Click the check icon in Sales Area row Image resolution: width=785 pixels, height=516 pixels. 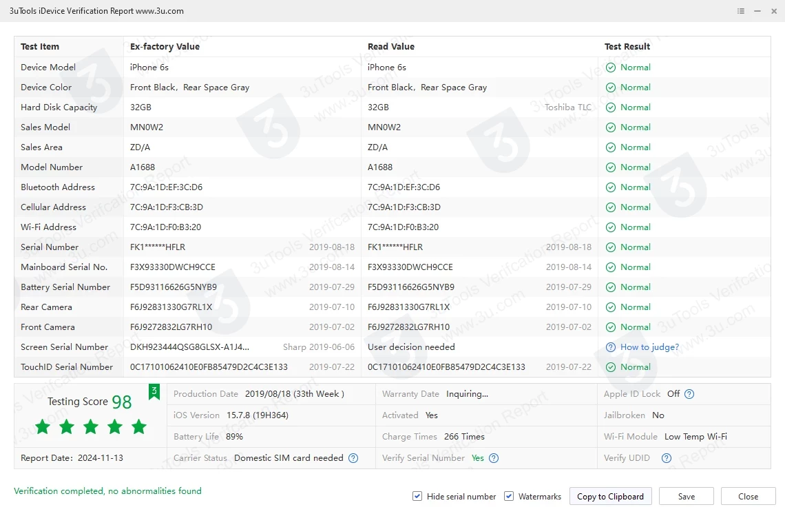[611, 148]
